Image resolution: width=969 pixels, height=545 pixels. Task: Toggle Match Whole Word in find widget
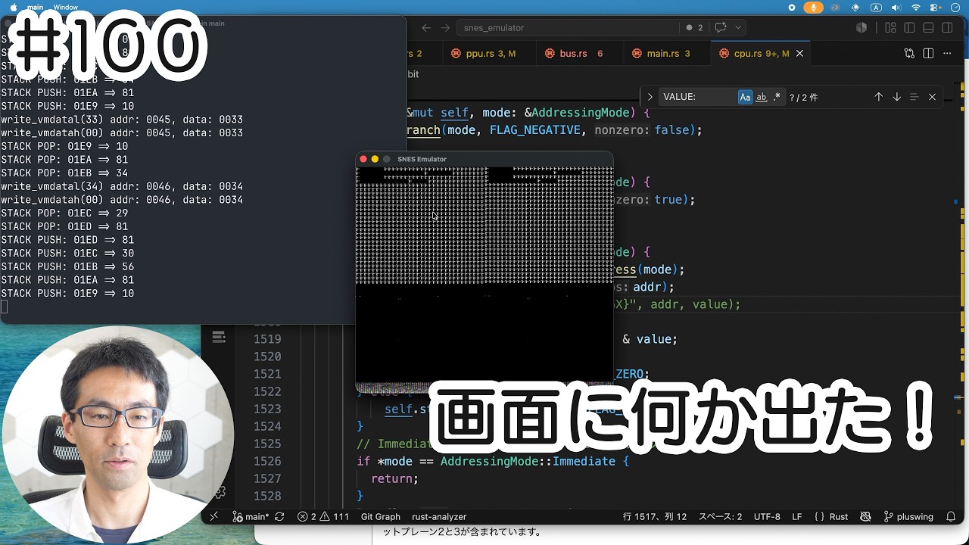tap(762, 97)
